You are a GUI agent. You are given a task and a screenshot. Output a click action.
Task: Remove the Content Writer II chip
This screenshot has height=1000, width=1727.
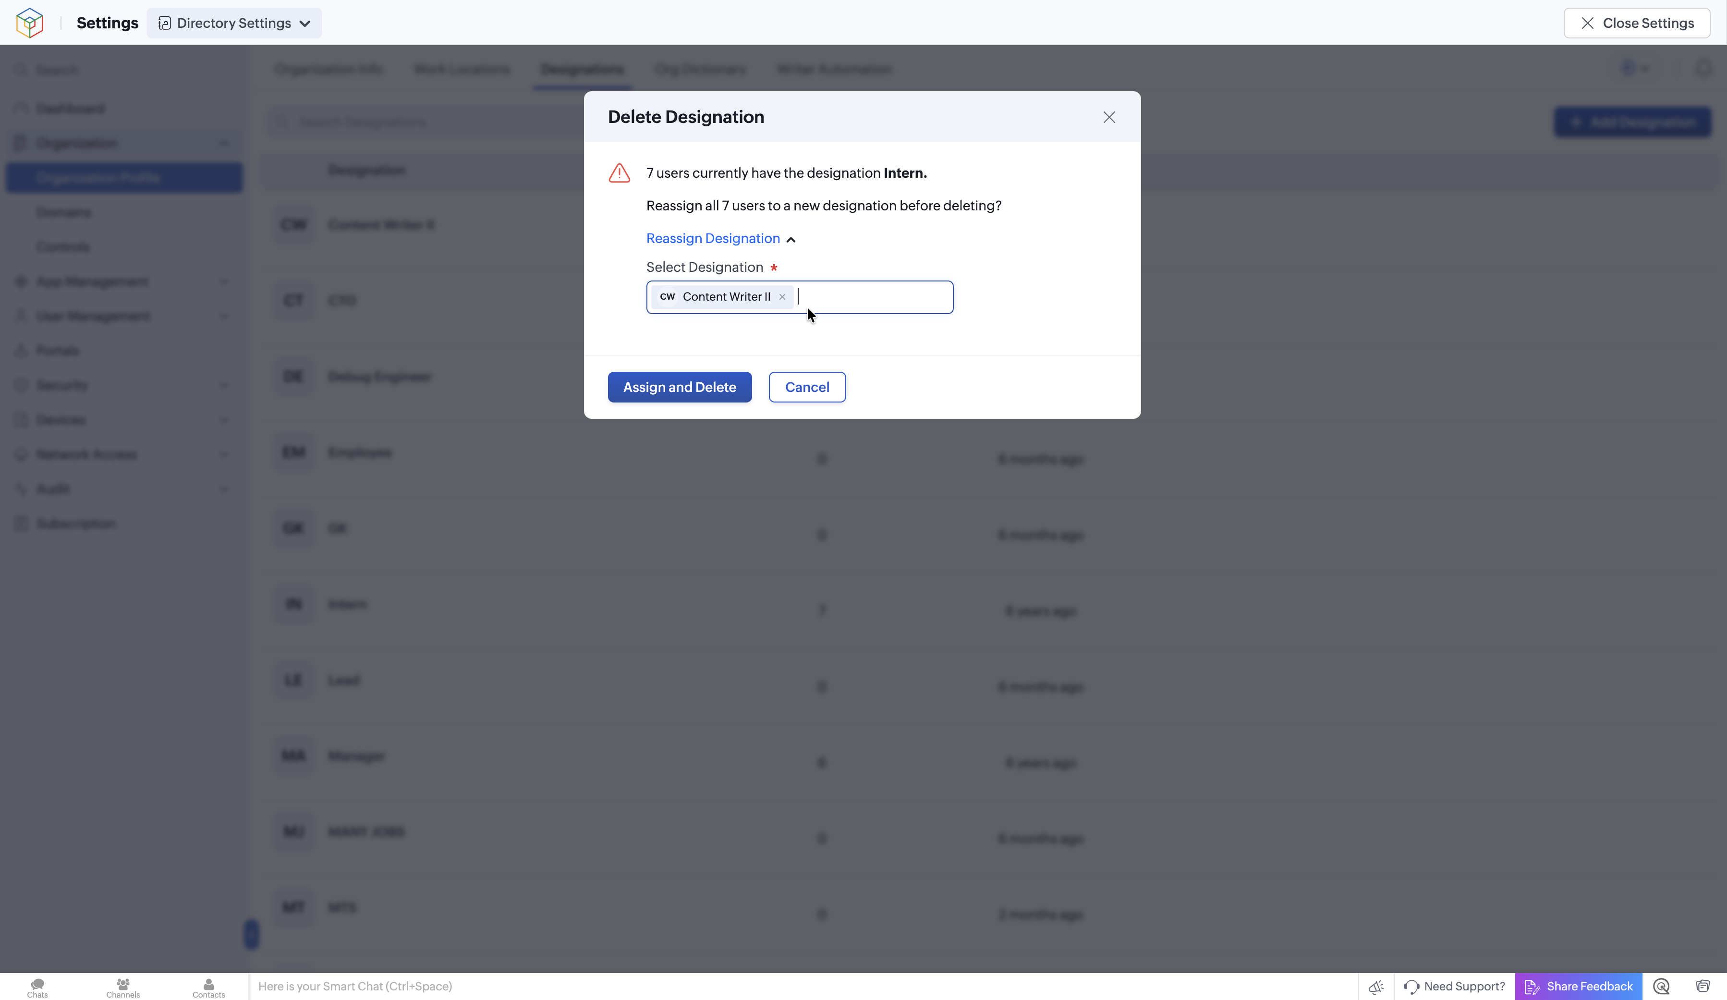(x=782, y=297)
